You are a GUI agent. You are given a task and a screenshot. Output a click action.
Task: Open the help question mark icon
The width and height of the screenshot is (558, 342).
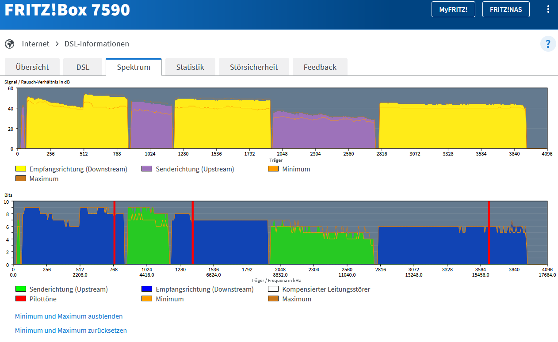(x=548, y=44)
